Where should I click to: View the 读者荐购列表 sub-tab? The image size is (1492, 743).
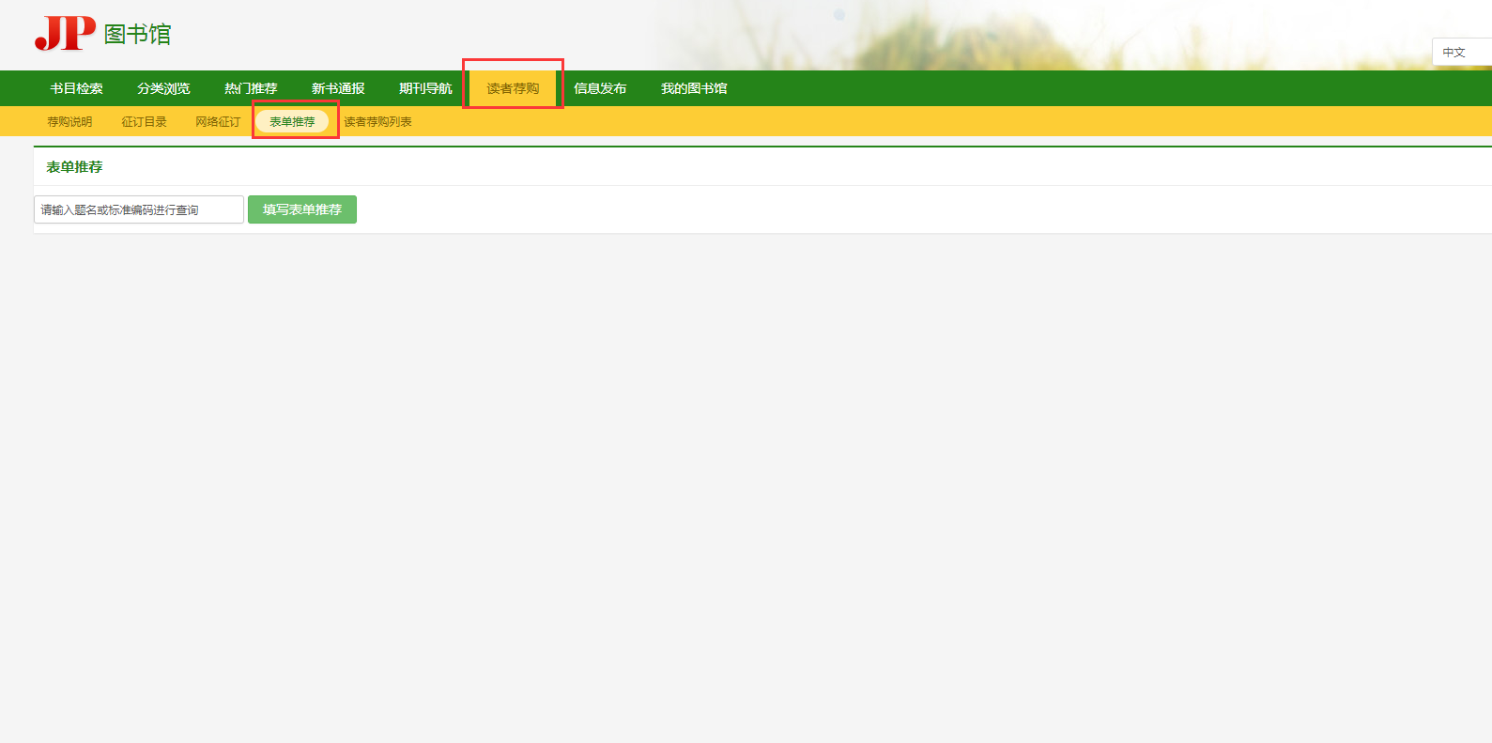click(x=377, y=122)
